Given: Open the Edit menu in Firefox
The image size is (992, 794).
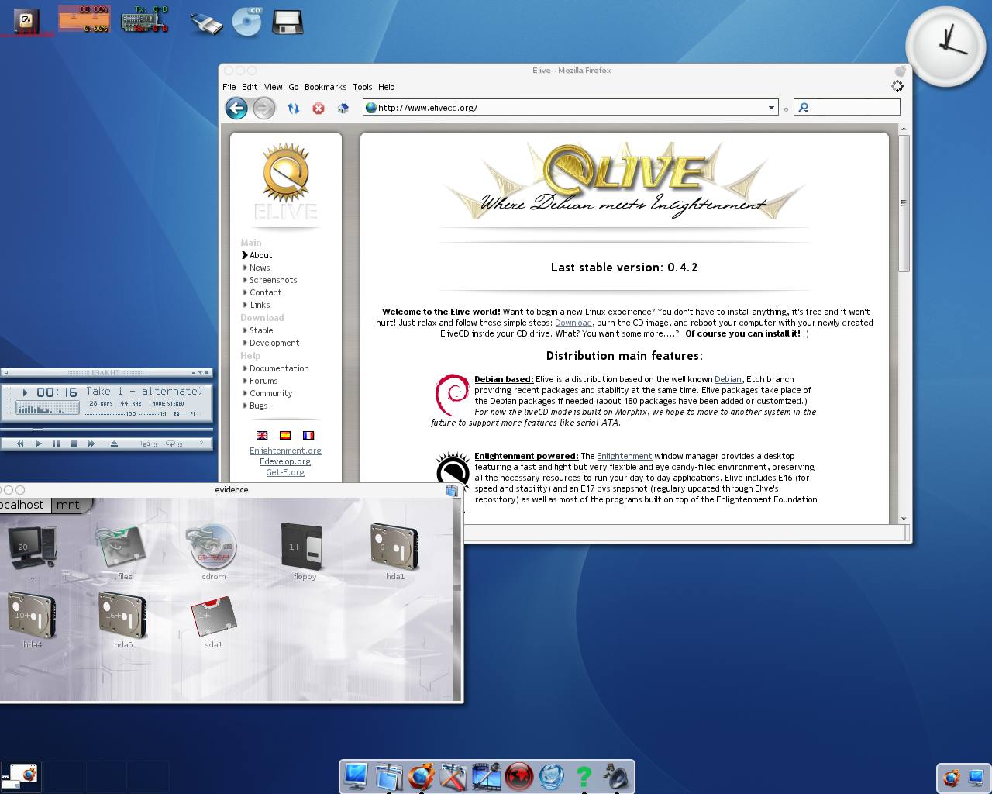Looking at the screenshot, I should 250,87.
